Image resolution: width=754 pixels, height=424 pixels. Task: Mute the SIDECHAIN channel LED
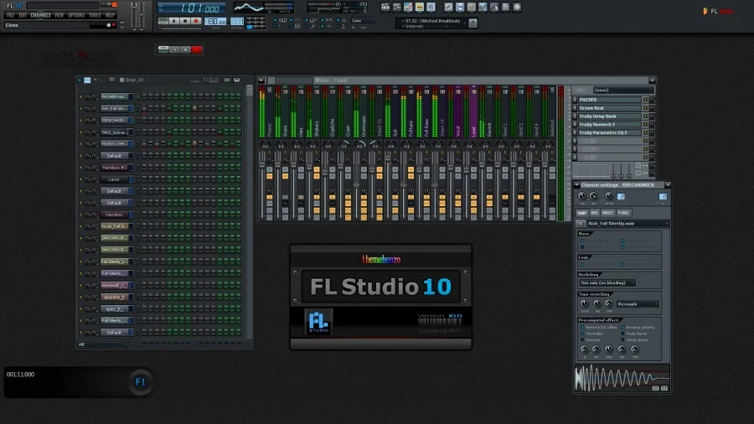pyautogui.click(x=80, y=120)
